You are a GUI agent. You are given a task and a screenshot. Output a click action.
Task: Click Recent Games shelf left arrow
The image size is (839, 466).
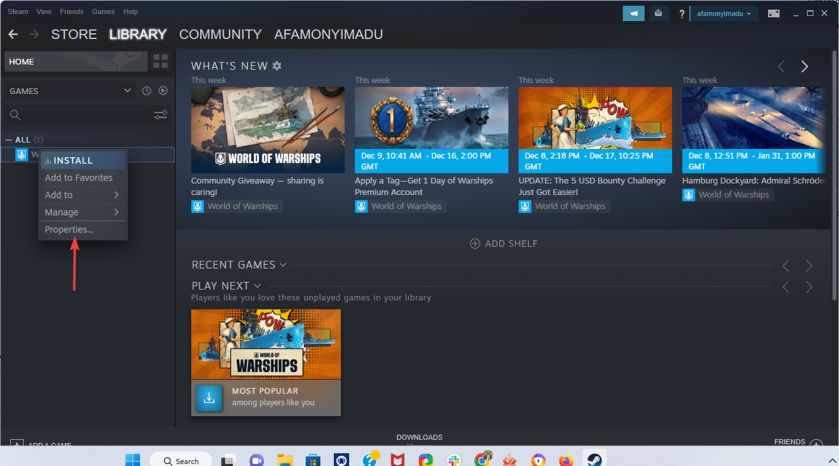point(786,265)
